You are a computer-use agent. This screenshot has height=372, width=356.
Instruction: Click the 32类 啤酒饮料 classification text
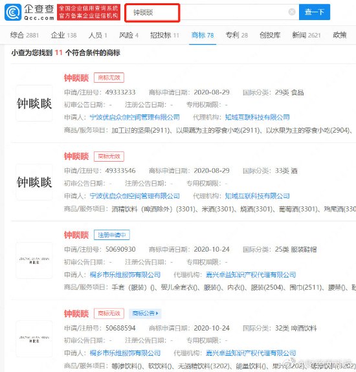[x=296, y=328]
